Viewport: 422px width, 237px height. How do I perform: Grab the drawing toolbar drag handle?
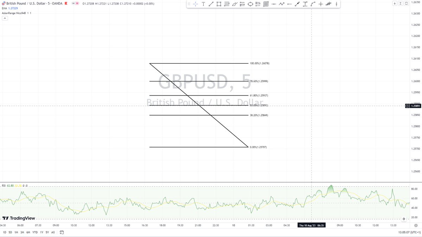point(189,4)
